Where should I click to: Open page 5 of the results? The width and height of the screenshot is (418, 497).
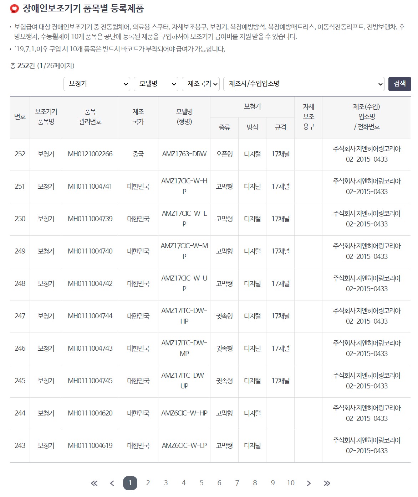[x=202, y=482]
